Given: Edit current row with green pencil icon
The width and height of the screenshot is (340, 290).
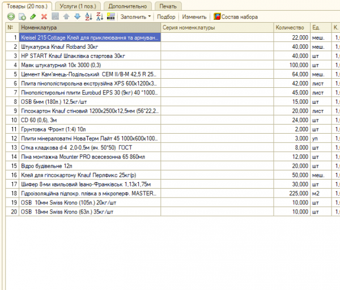Looking at the screenshot, I should click(33, 16).
